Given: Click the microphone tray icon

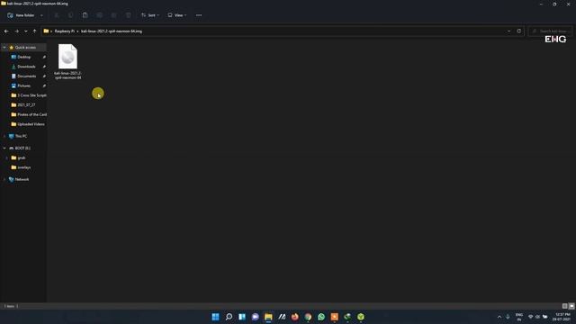Looking at the screenshot, I should (508, 317).
